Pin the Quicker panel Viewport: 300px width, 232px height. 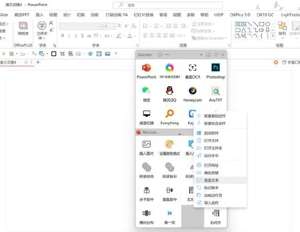216,54
